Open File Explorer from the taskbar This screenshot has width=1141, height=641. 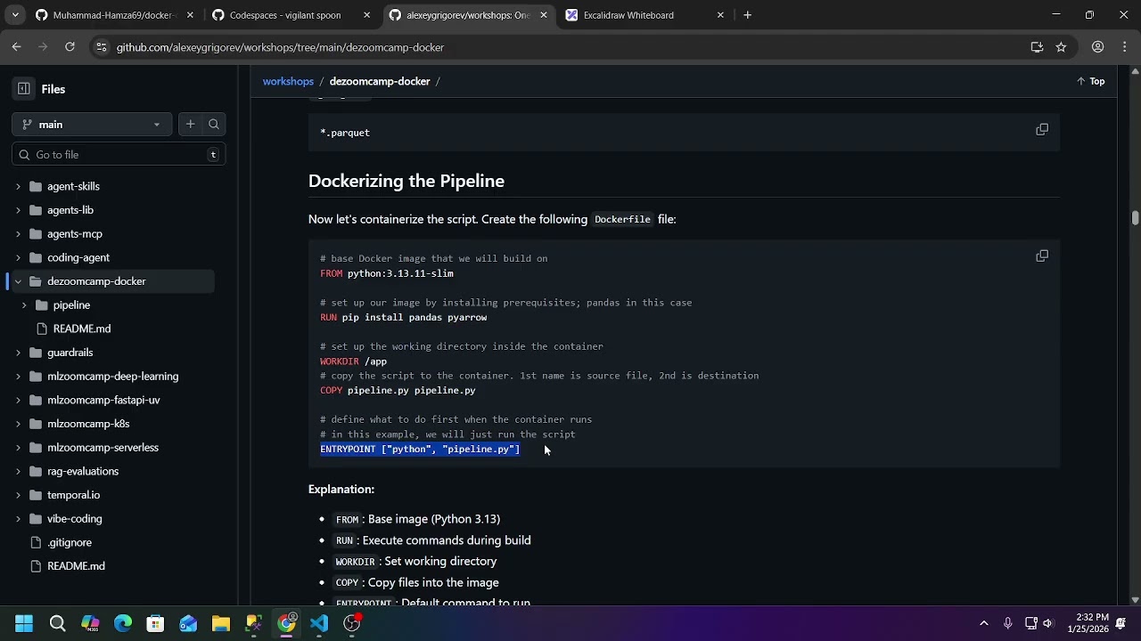click(221, 623)
